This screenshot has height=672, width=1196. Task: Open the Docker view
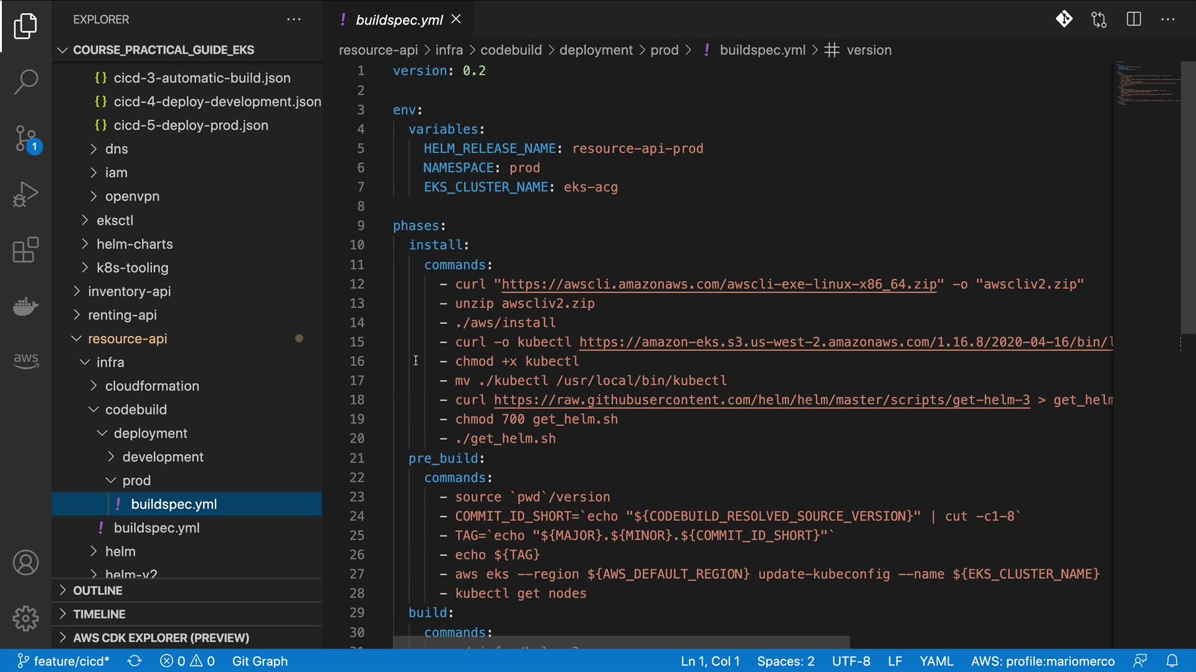tap(26, 306)
